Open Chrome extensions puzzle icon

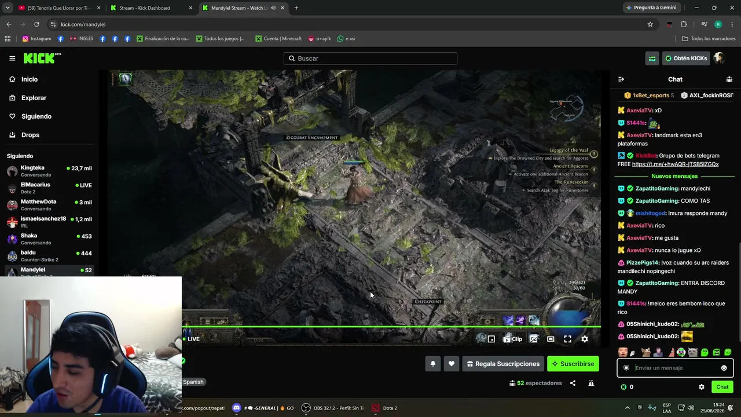pyautogui.click(x=684, y=24)
